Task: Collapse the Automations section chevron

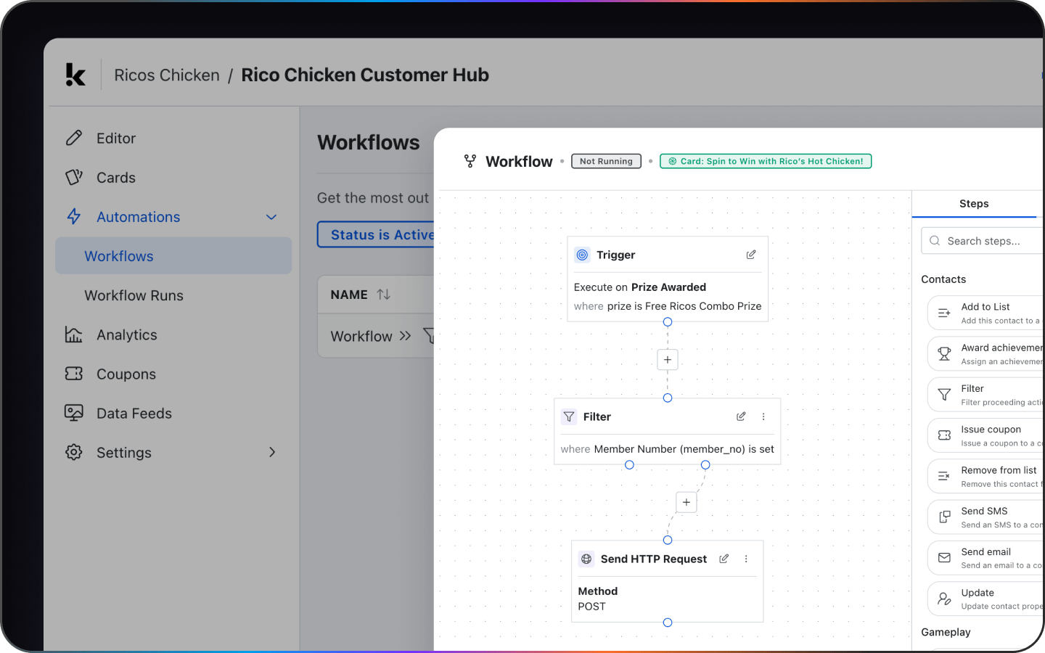Action: [271, 217]
